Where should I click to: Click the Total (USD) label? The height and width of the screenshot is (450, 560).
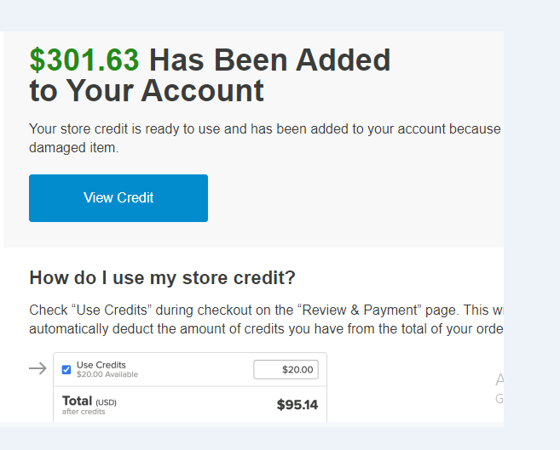tap(89, 402)
